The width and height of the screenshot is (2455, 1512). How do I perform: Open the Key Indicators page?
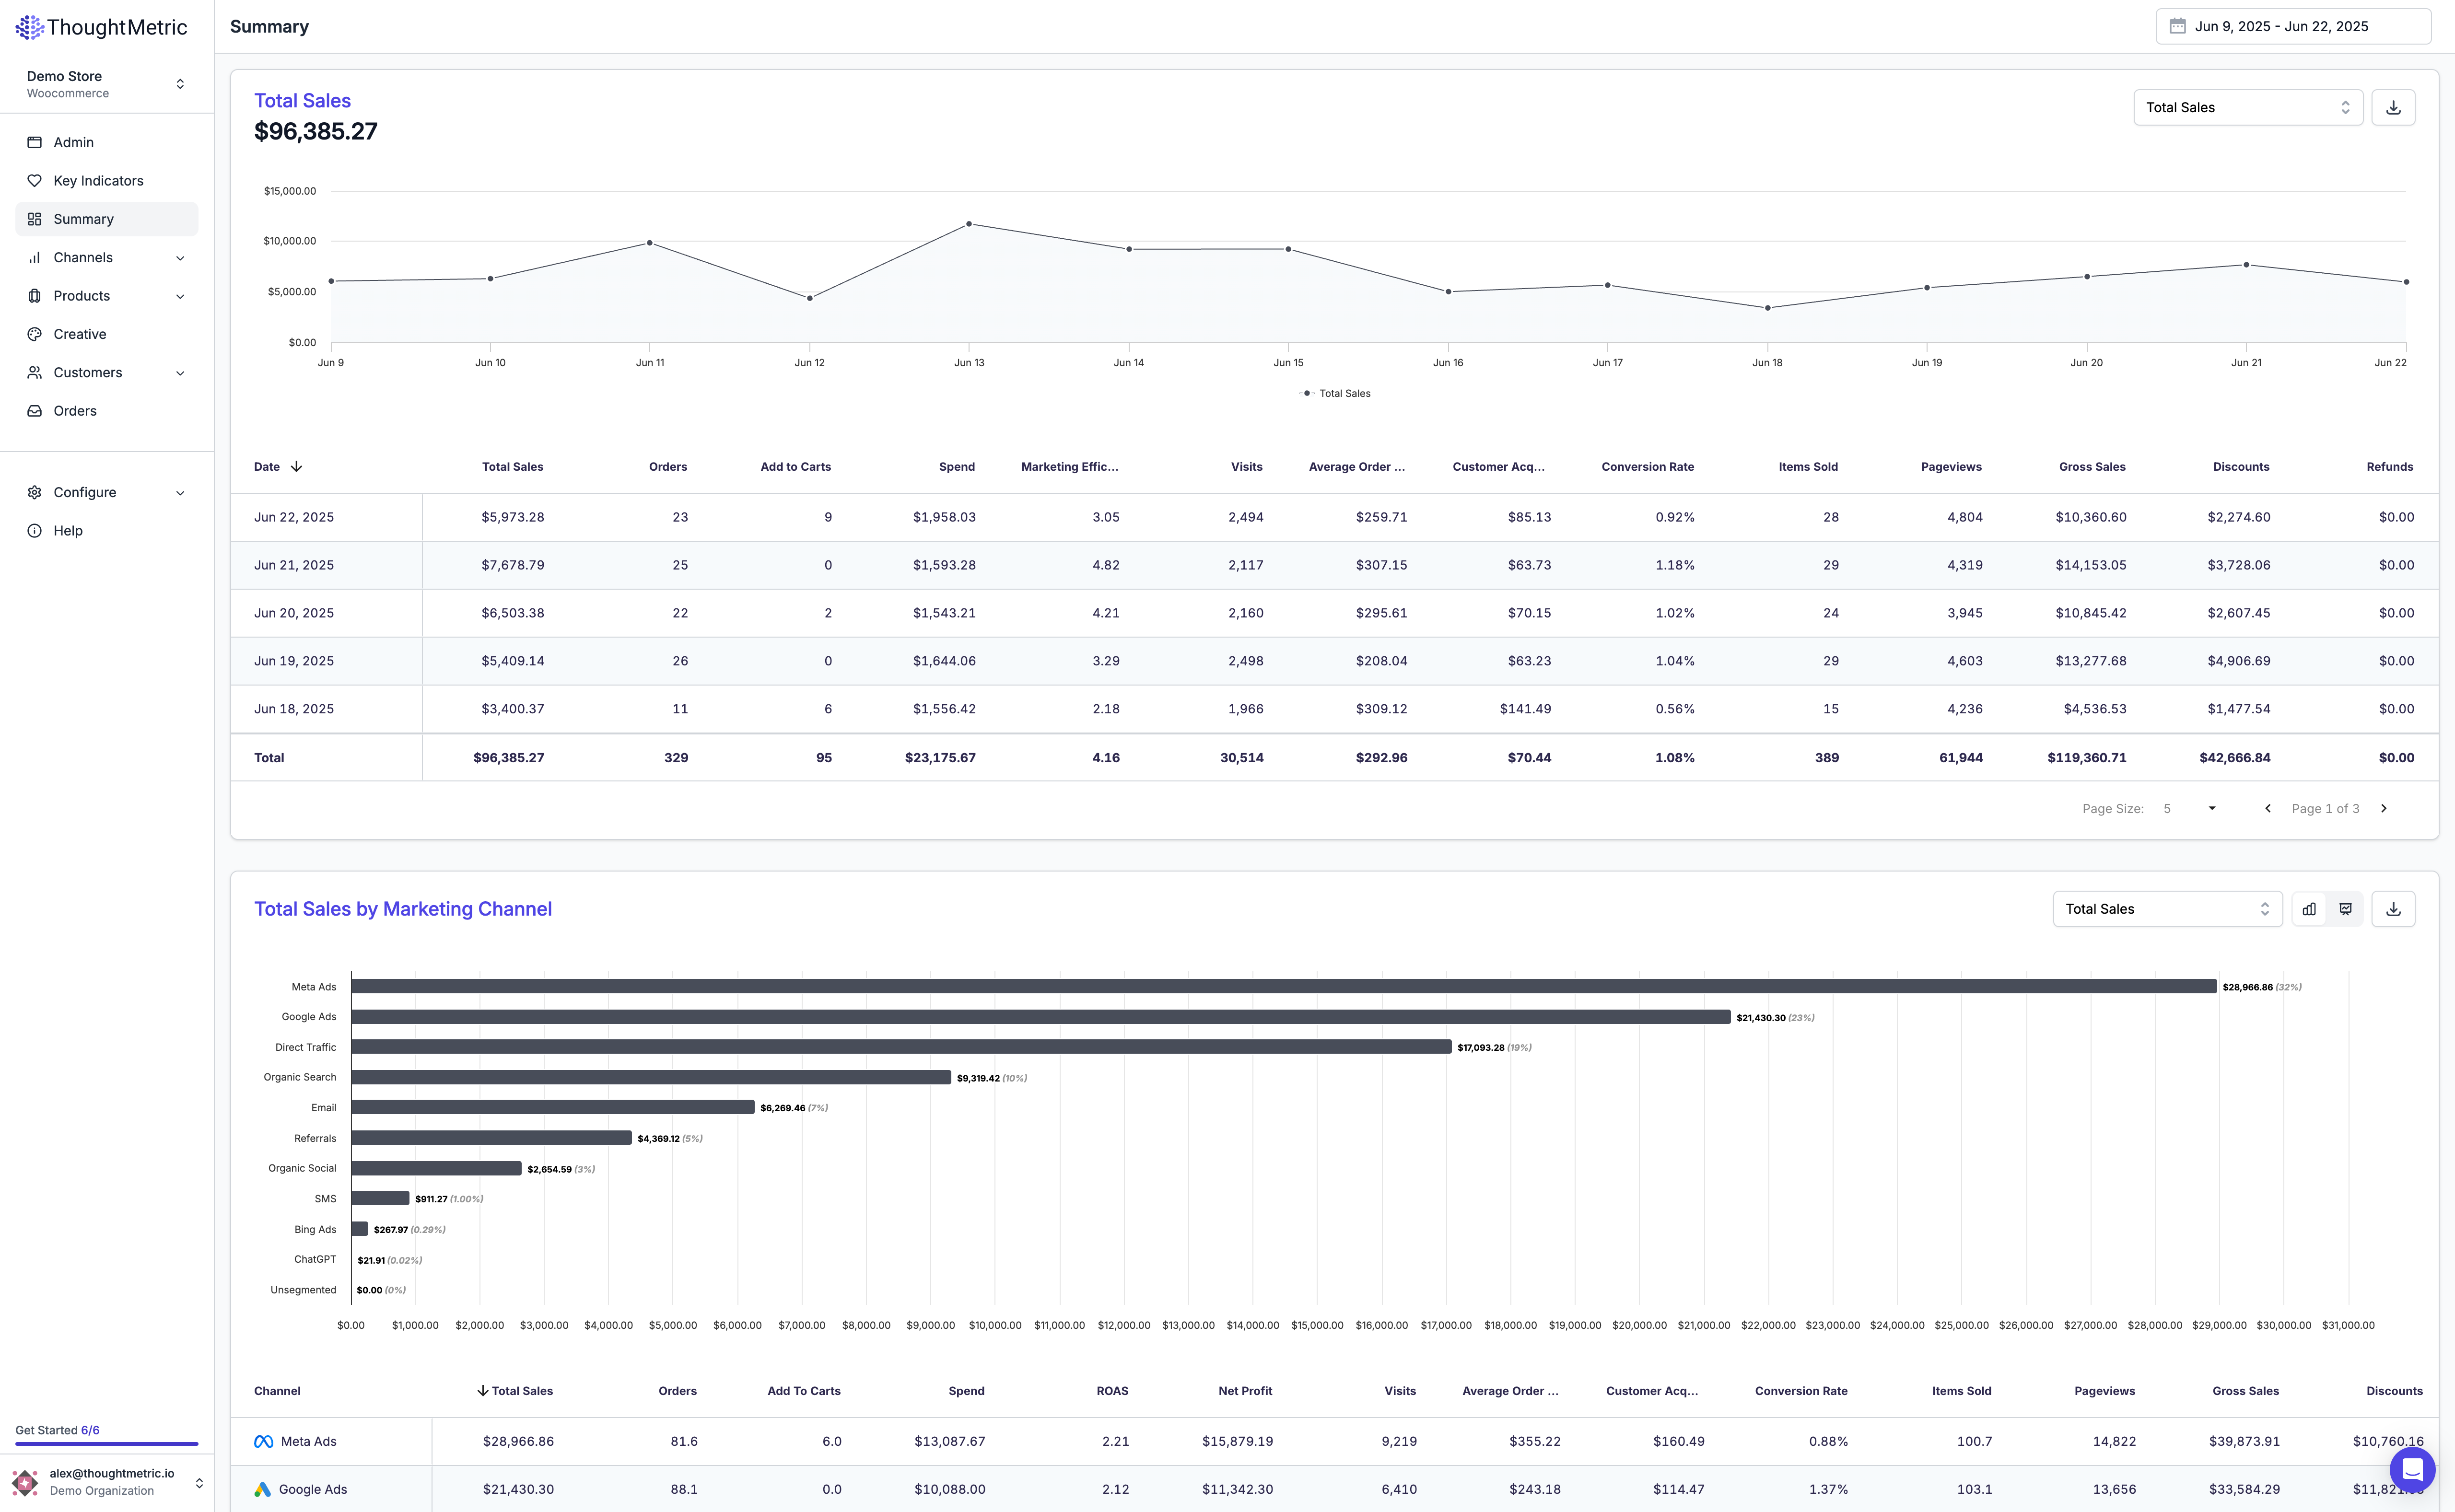tap(98, 181)
